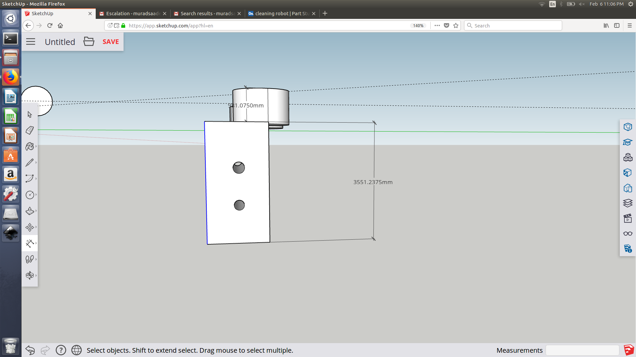This screenshot has height=357, width=636.
Task: Open Amazon launcher in the dock
Action: point(11,175)
